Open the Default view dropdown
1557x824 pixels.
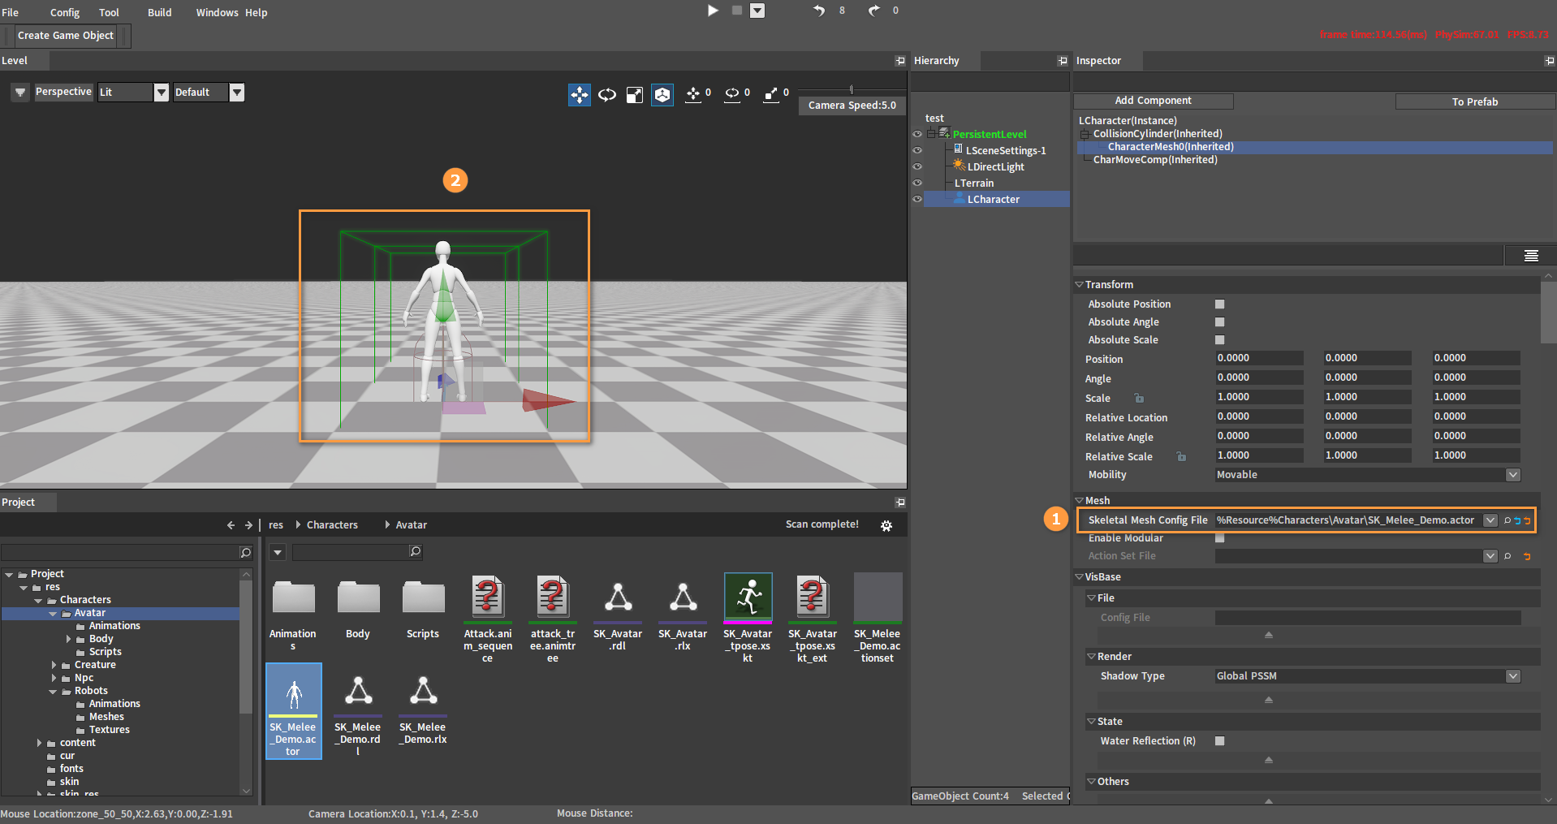(237, 93)
